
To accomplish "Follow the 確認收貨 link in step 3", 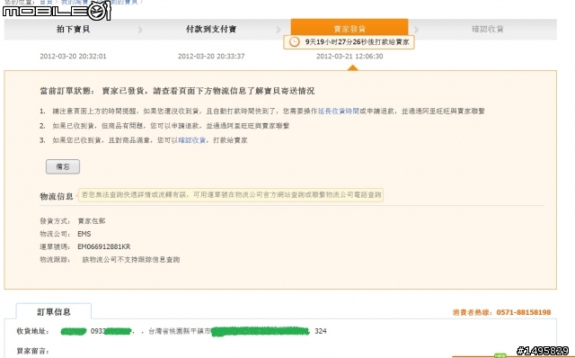I will tap(191, 140).
